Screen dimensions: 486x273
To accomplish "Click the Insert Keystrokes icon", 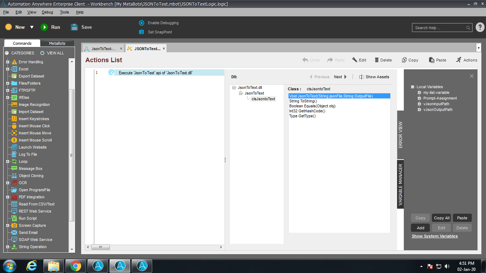I will [x=14, y=119].
